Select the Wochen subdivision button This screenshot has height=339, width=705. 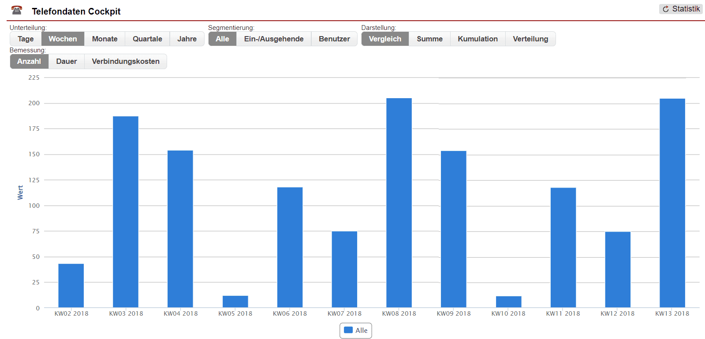click(63, 39)
